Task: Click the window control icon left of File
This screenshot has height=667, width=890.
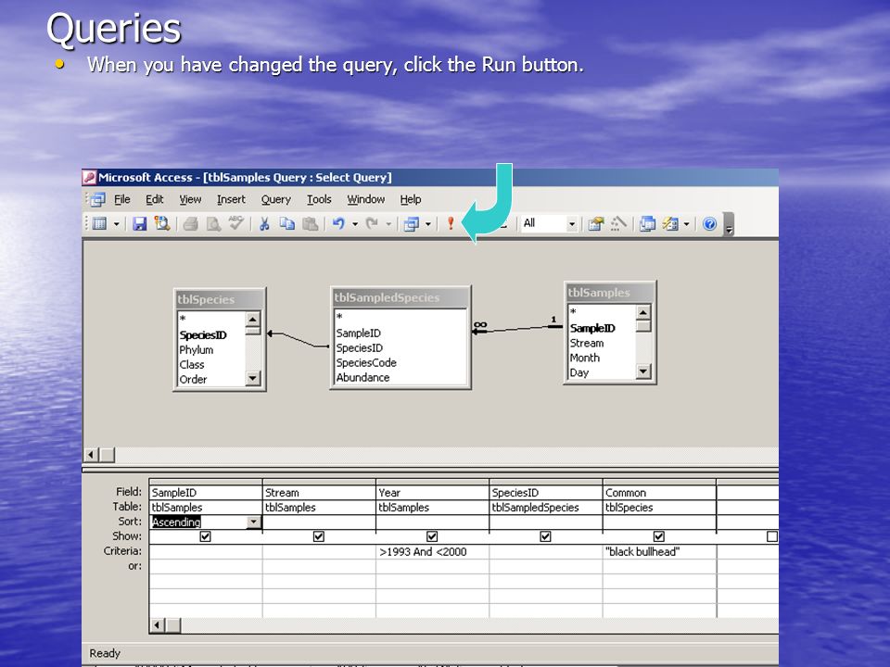Action: point(97,199)
